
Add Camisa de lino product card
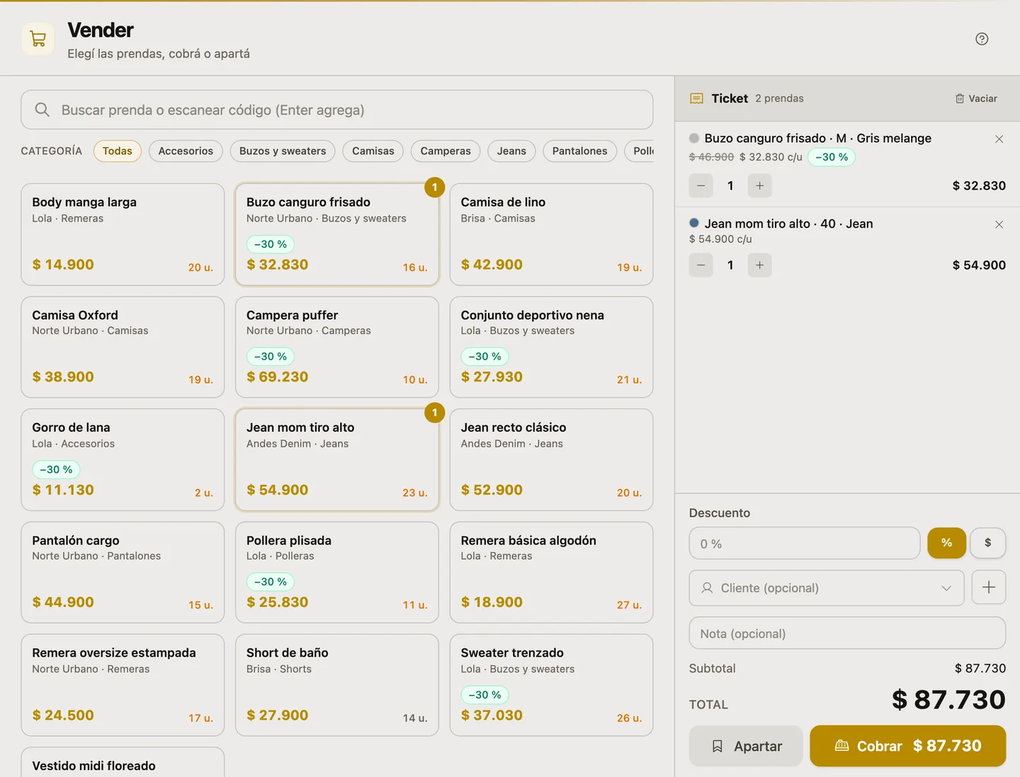[x=551, y=234]
